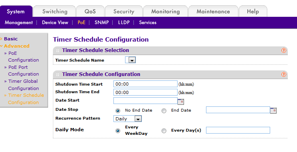Select Services in the submenu
Viewport: 297px width, 152px height.
coord(148,22)
